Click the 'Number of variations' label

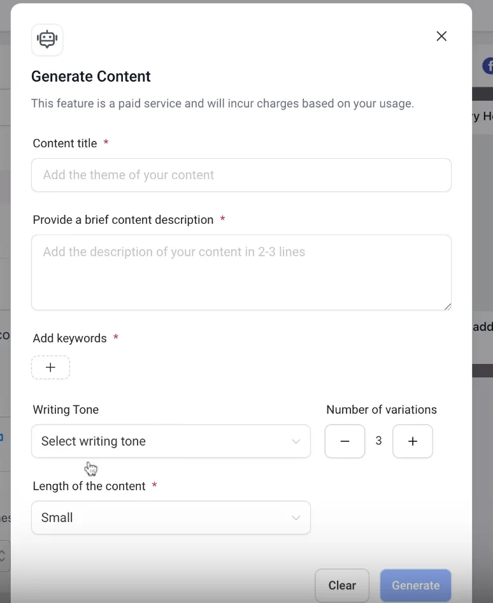(382, 410)
